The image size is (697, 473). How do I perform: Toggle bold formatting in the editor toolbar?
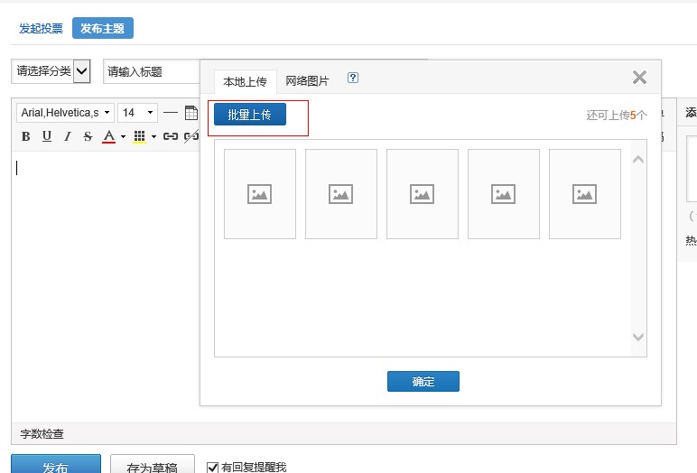click(x=25, y=136)
